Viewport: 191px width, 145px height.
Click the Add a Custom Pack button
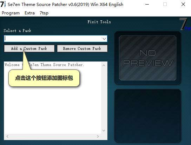click(29, 48)
